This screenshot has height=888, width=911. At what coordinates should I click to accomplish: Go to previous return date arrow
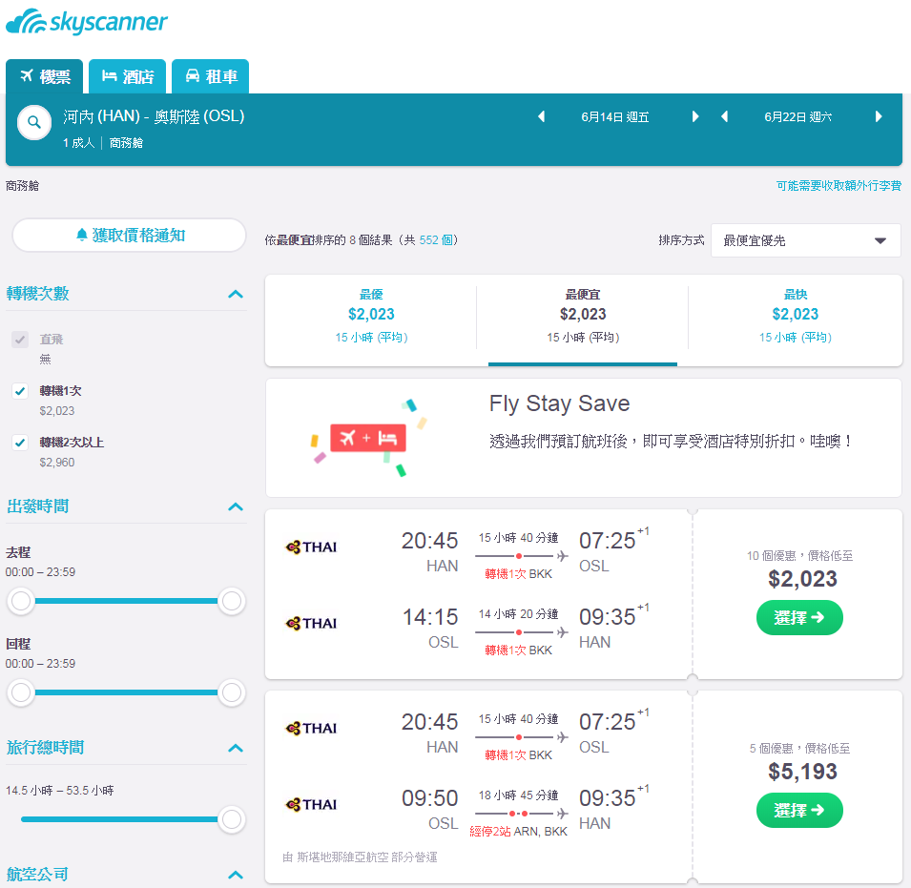tap(724, 116)
